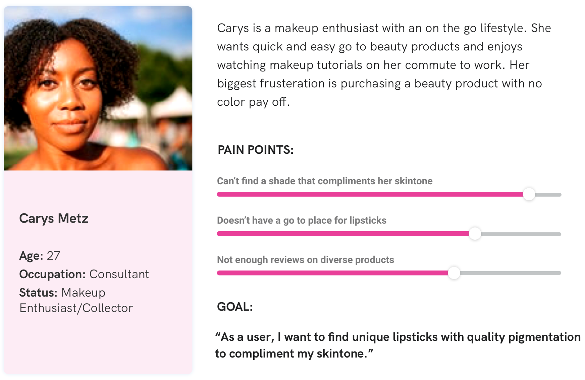Click the "Not enough reviews" label
This screenshot has height=380, width=585.
[305, 259]
